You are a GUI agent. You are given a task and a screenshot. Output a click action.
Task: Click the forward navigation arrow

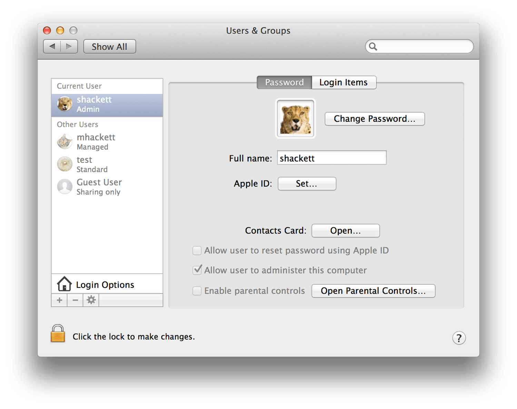point(69,46)
